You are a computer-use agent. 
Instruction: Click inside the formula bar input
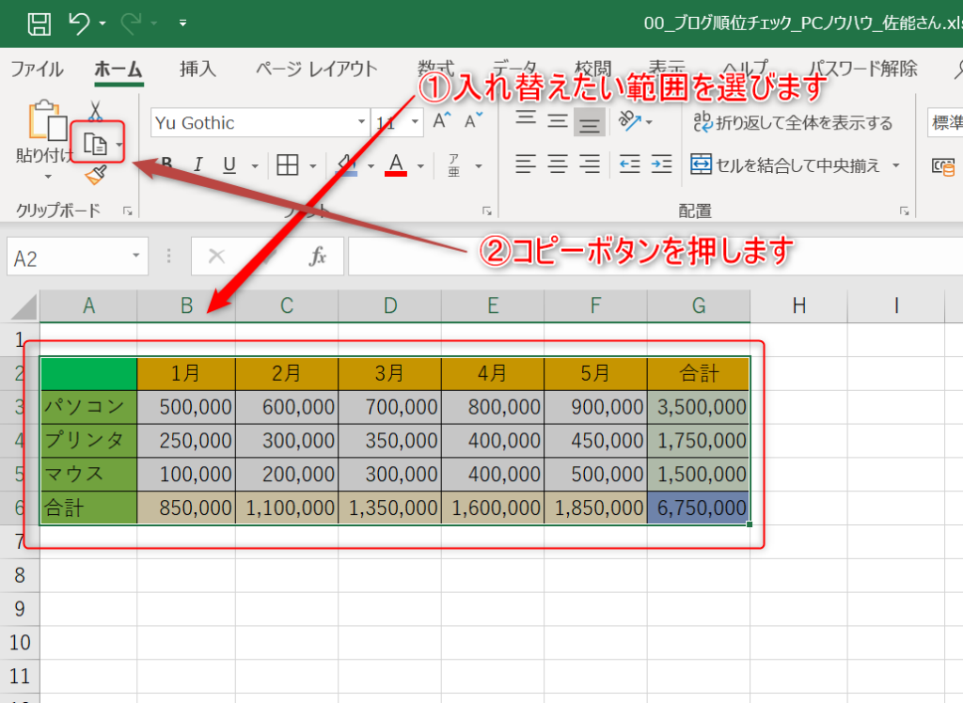click(655, 256)
